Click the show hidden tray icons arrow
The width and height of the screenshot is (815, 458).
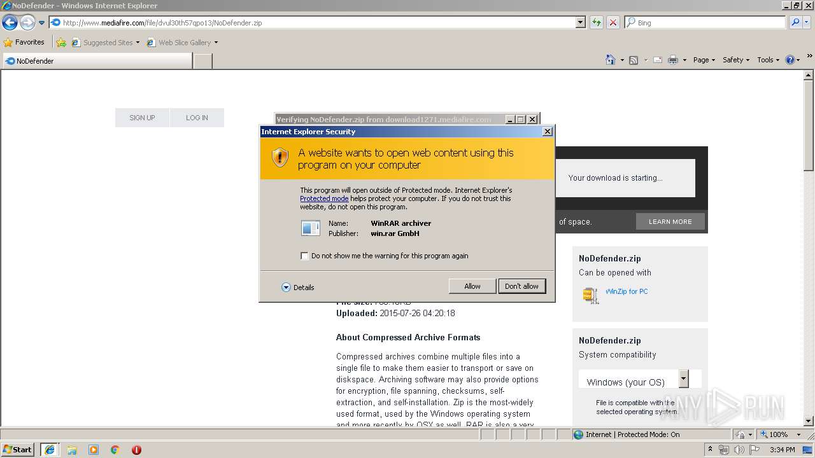pos(710,450)
